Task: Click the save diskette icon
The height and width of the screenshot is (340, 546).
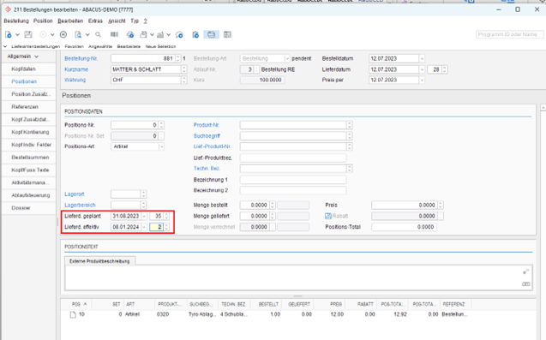Action: [28, 34]
